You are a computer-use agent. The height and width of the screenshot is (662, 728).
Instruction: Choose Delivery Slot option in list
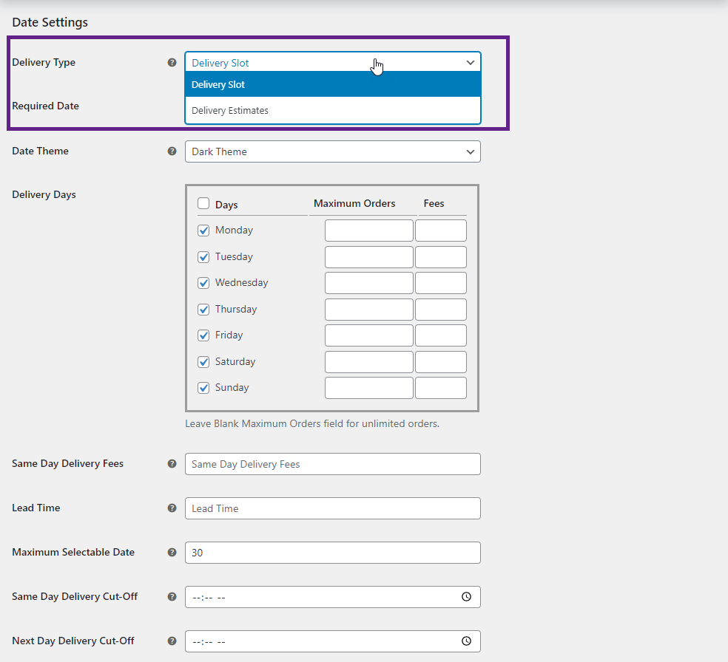pos(332,84)
